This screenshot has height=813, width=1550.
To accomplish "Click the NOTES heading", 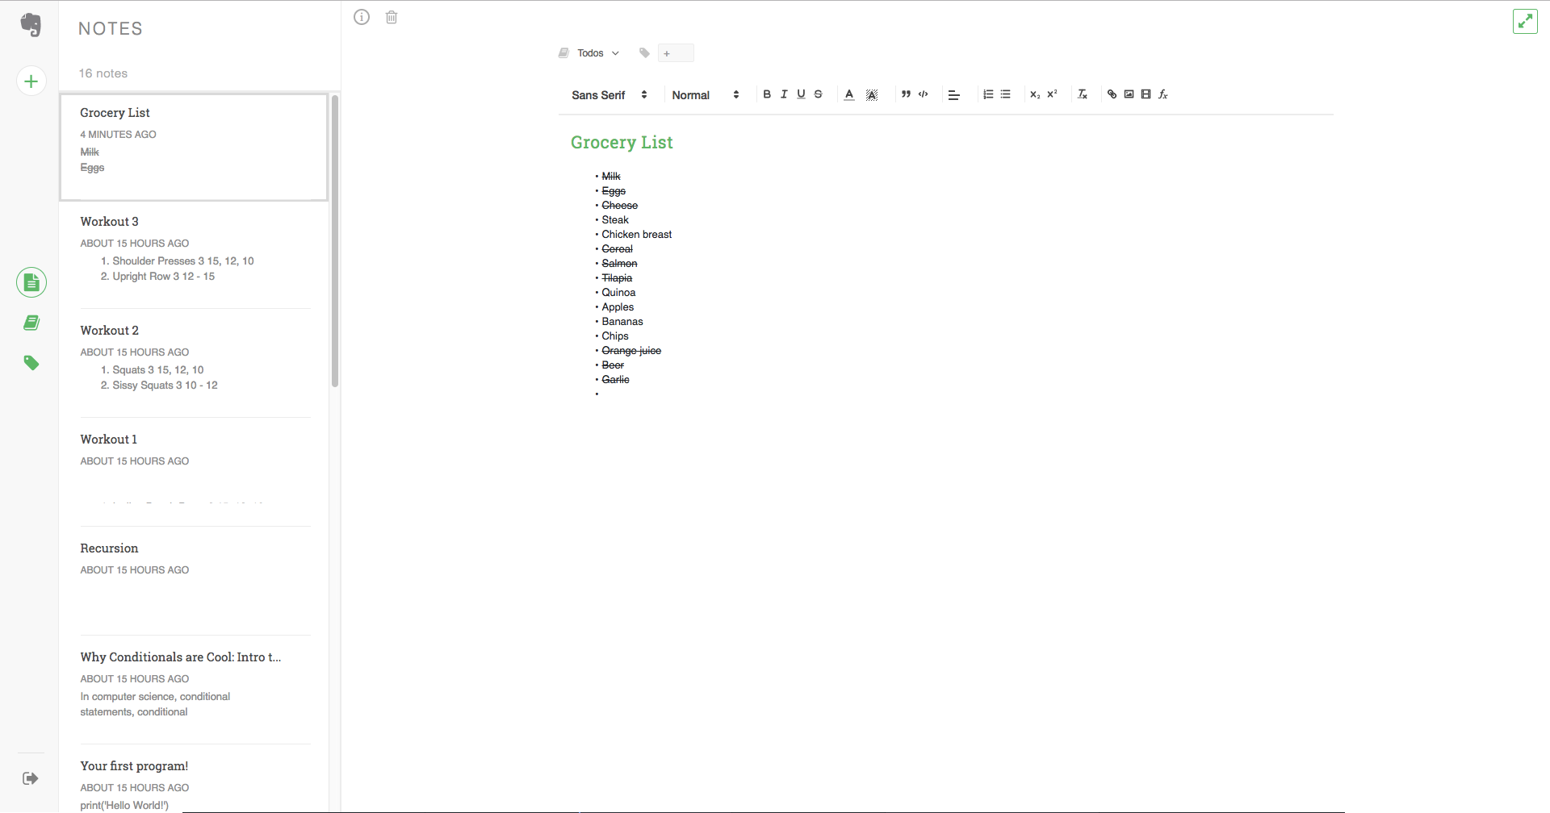I will [x=111, y=29].
